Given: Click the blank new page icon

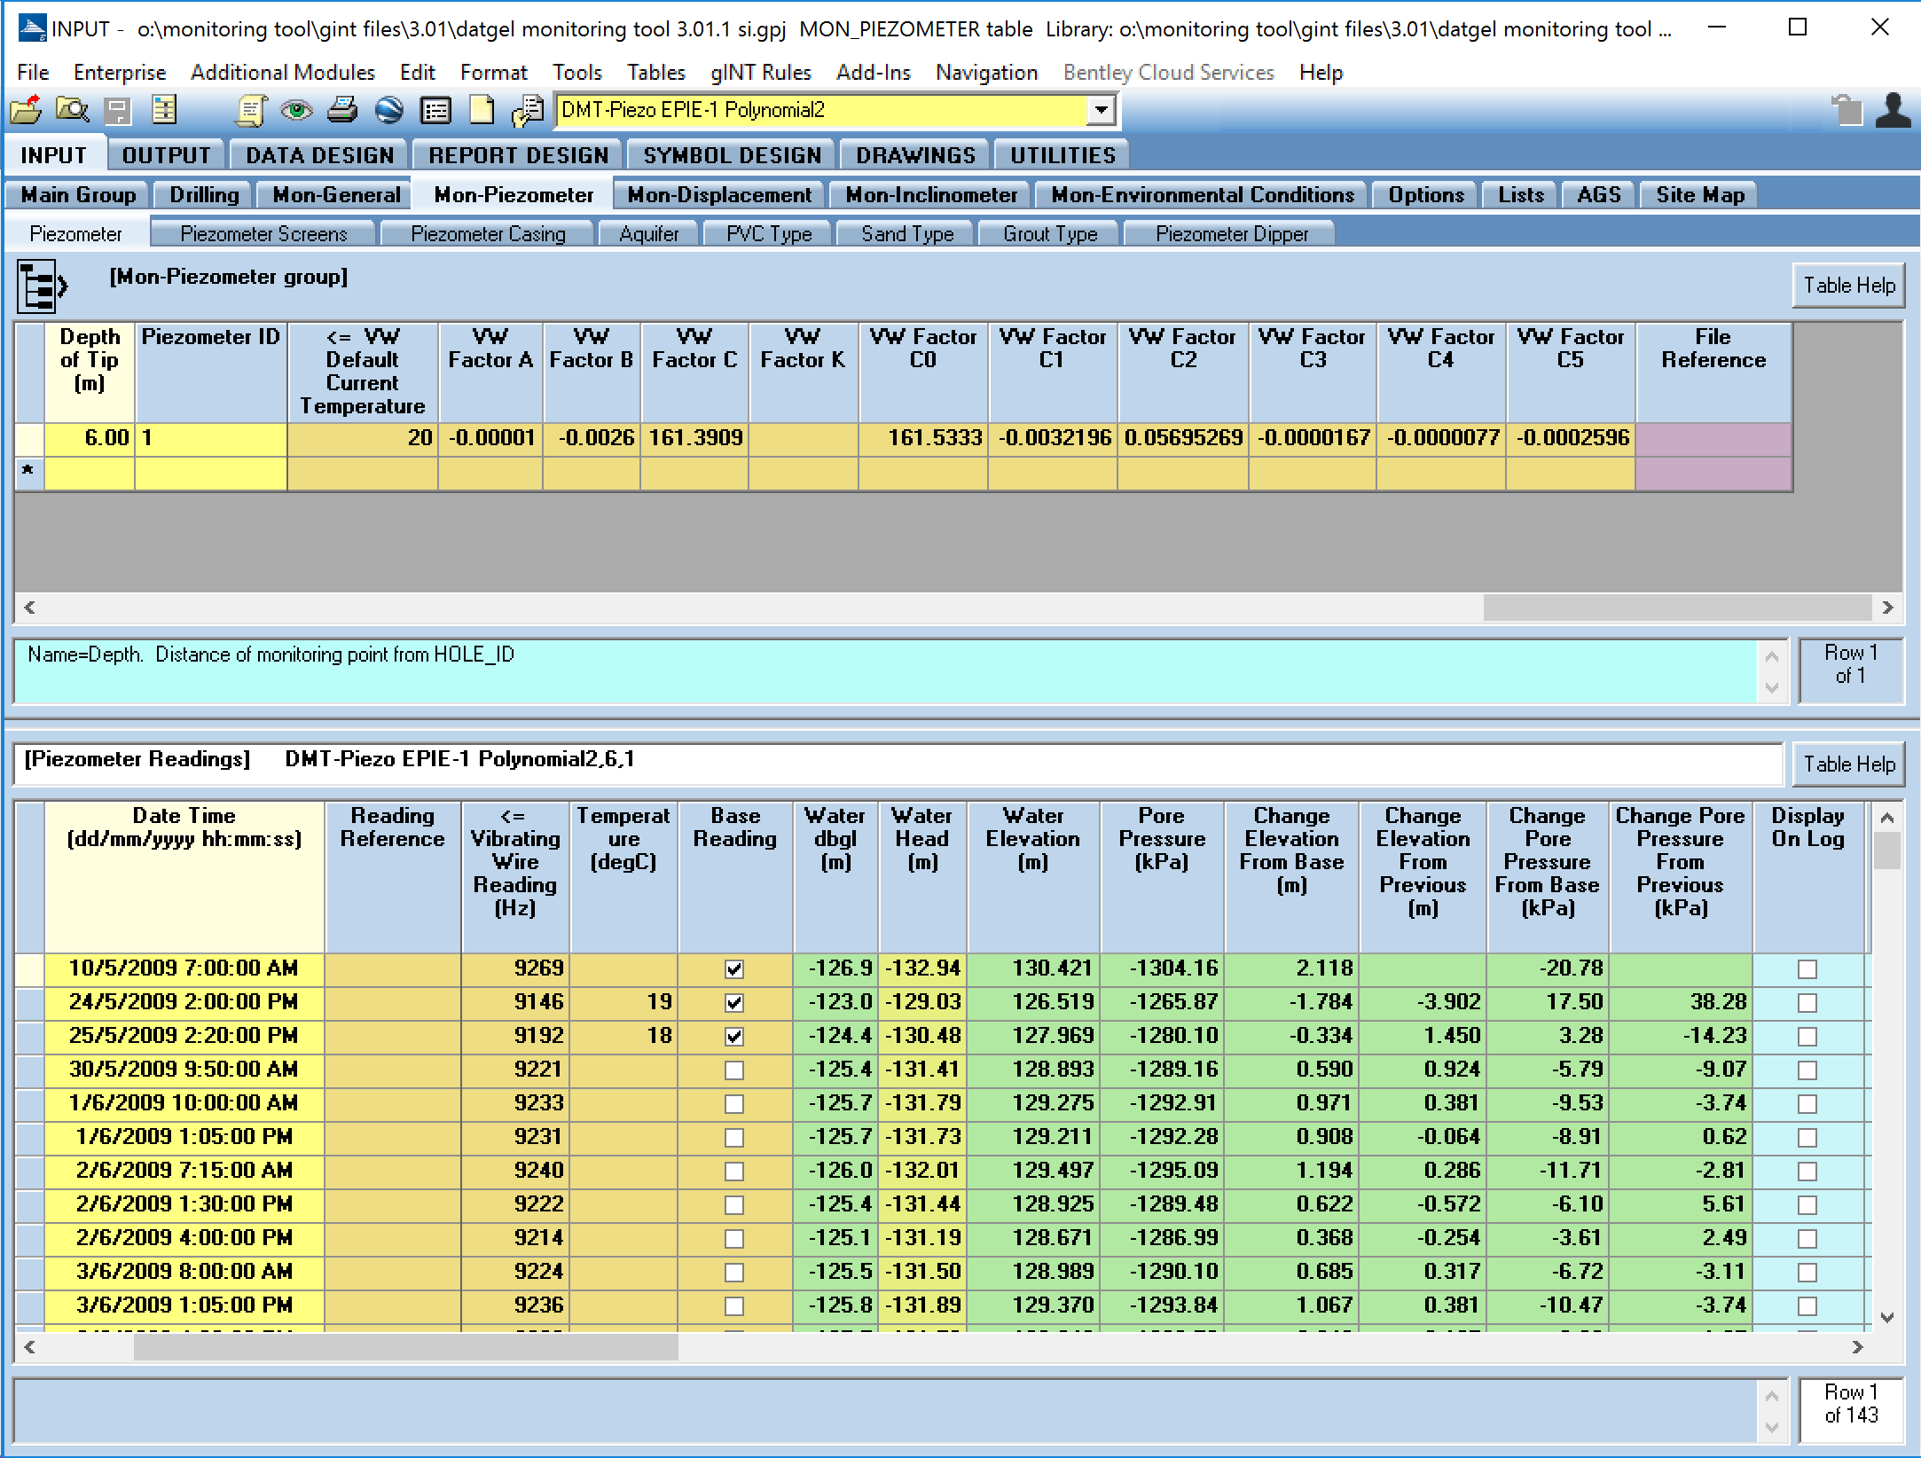Looking at the screenshot, I should [x=482, y=111].
